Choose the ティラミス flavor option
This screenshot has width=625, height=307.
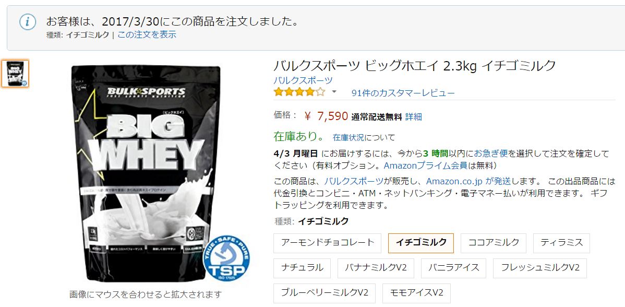click(x=562, y=243)
